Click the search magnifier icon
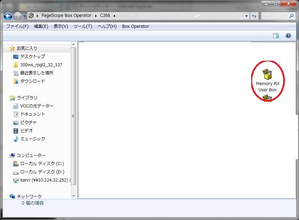The height and width of the screenshot is (220, 299). 292,16
